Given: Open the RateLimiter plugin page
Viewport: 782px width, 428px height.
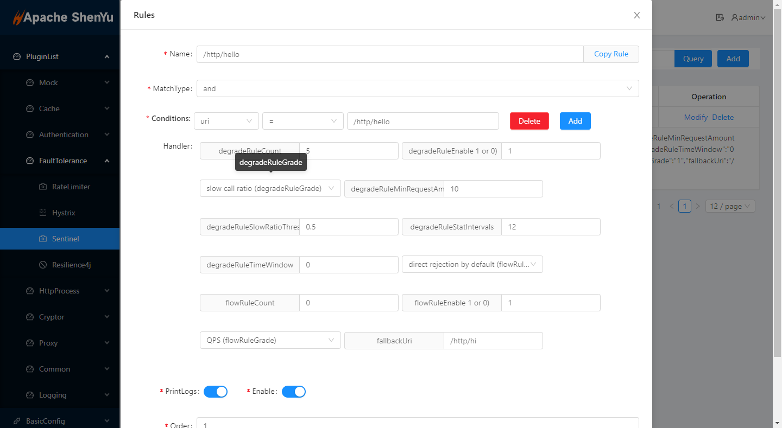Looking at the screenshot, I should [x=60, y=187].
